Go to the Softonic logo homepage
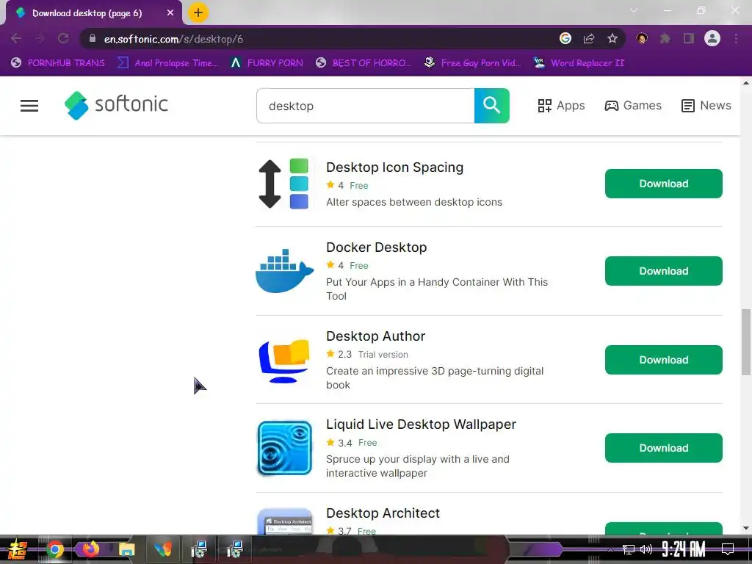The image size is (752, 564). 116,105
